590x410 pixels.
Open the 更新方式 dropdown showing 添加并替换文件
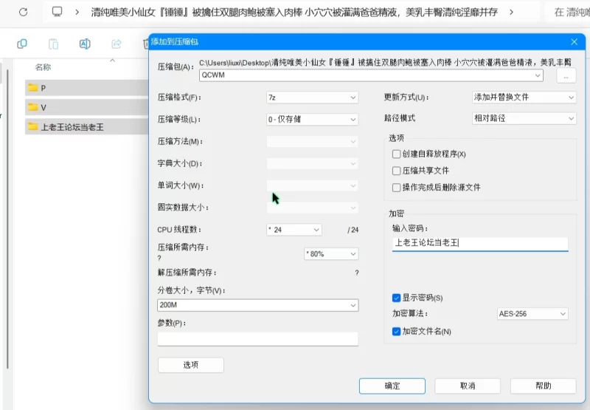pos(524,98)
